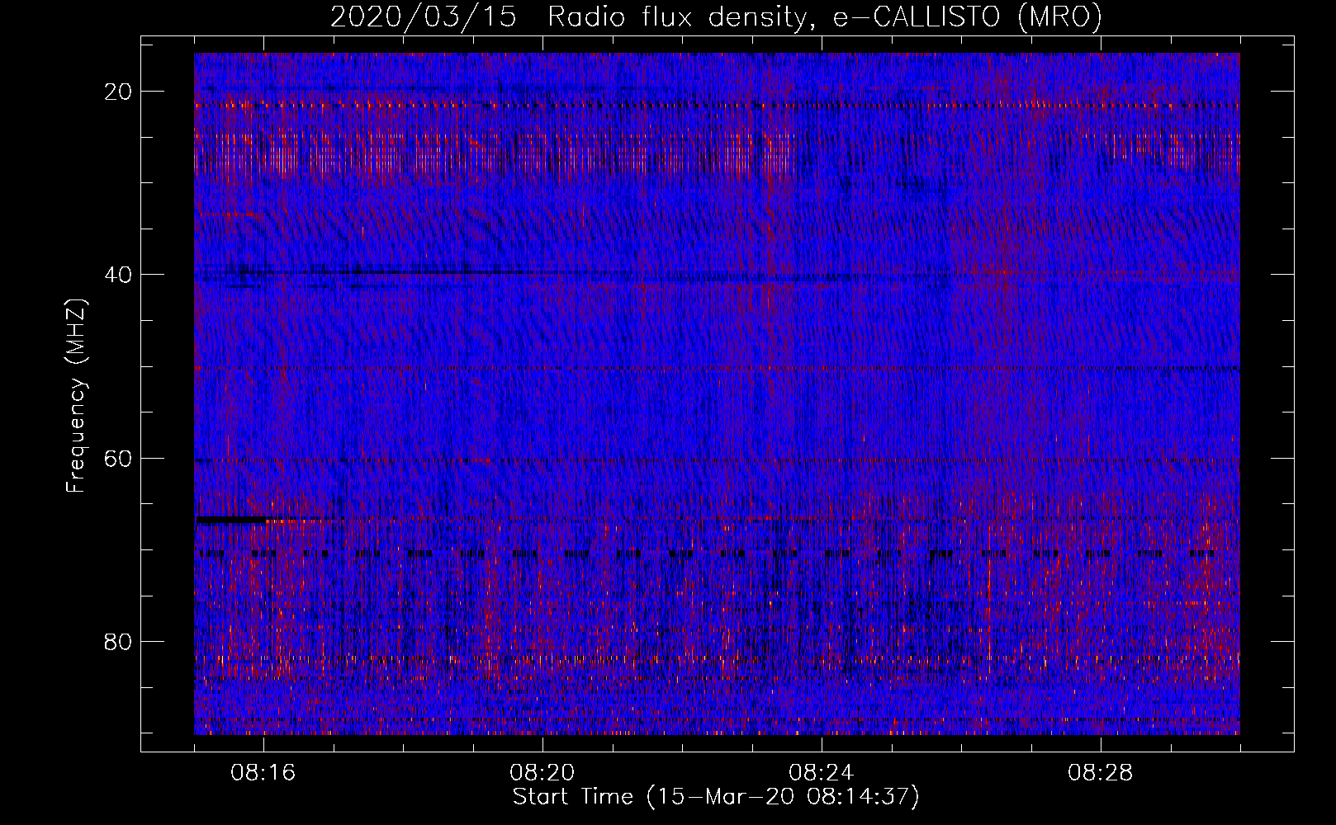Click the 08:16 time tick label

coord(263,773)
